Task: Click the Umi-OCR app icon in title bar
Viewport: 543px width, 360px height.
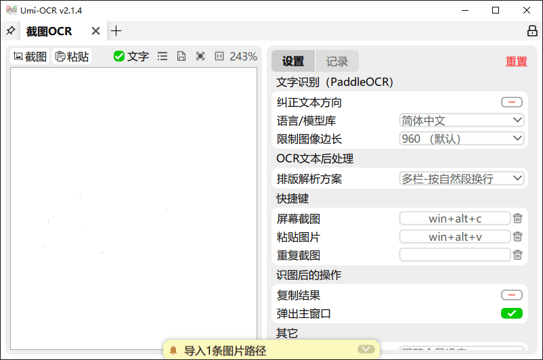Action: click(12, 10)
